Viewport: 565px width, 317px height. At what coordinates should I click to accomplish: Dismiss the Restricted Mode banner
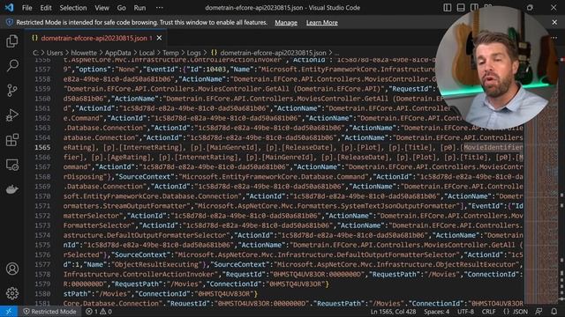(554, 22)
